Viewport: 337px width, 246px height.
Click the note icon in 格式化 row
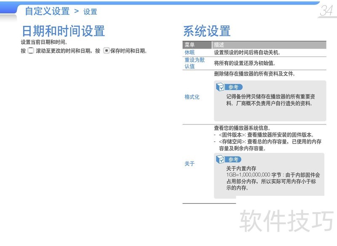pos(220,87)
